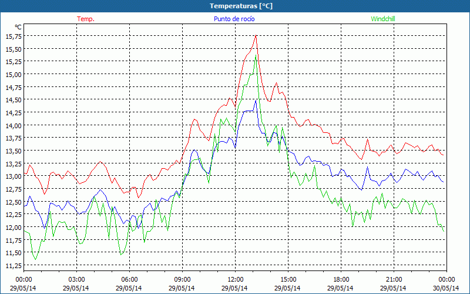The height and width of the screenshot is (294, 470).
Task: Click the 18:00 time axis label
Action: [341, 280]
